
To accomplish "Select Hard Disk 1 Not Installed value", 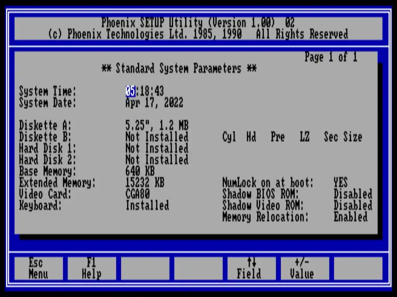I will tap(157, 148).
